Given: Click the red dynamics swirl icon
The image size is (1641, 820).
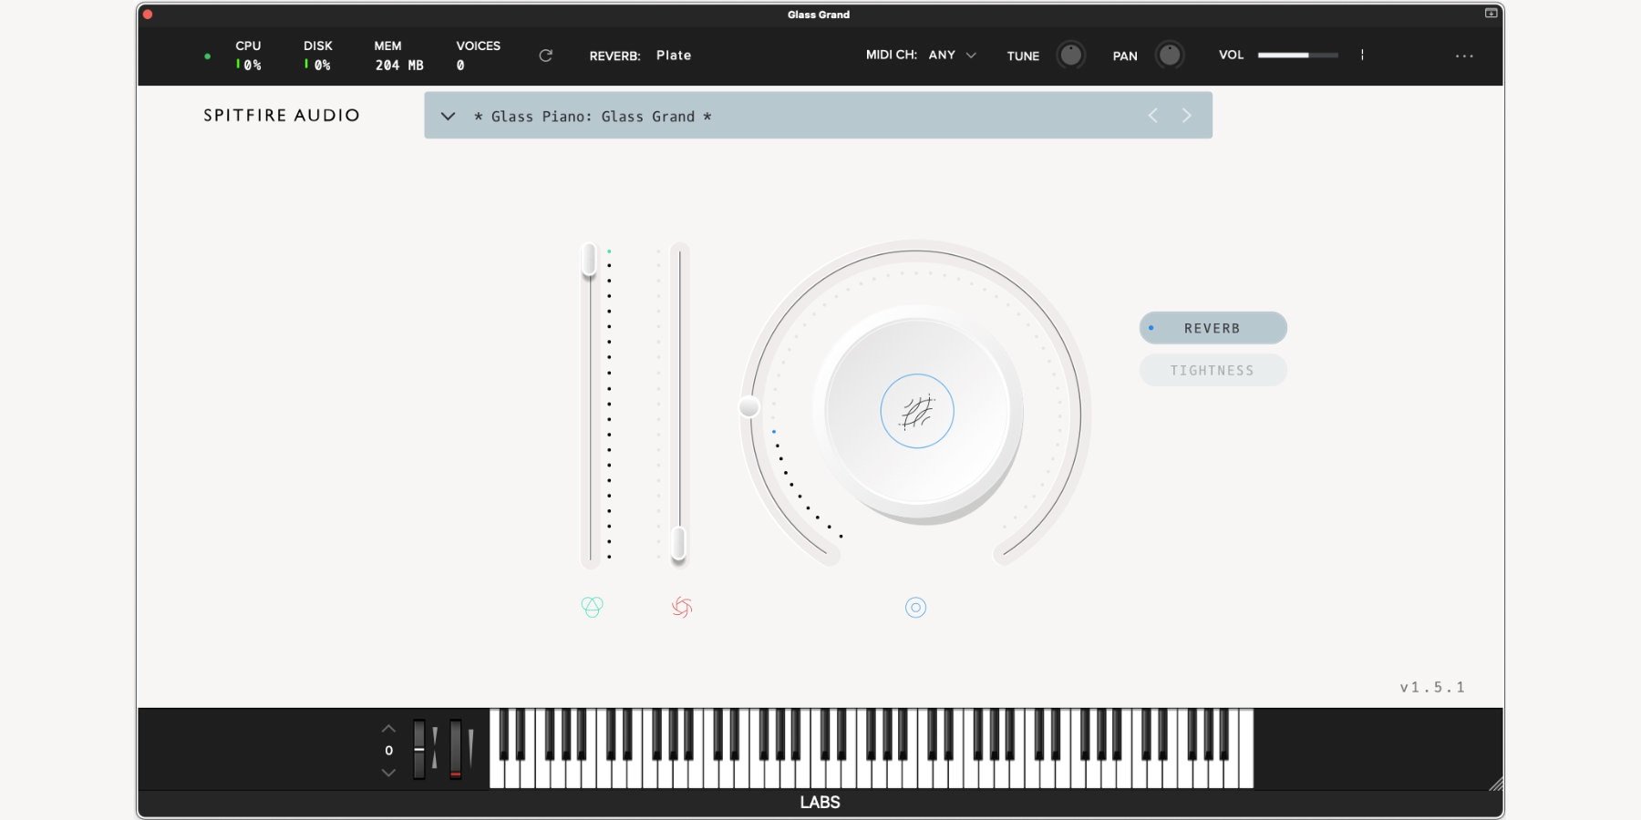Looking at the screenshot, I should pos(681,607).
